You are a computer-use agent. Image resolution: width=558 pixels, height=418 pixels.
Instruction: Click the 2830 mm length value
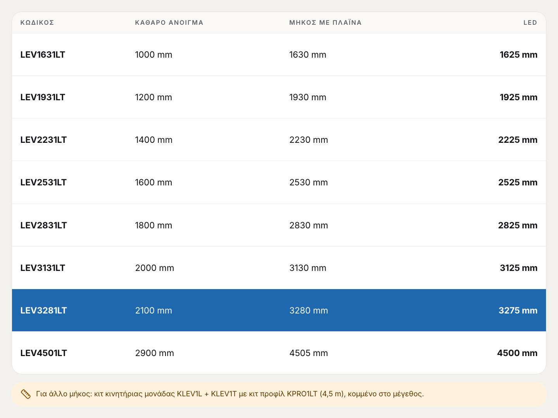click(x=309, y=225)
